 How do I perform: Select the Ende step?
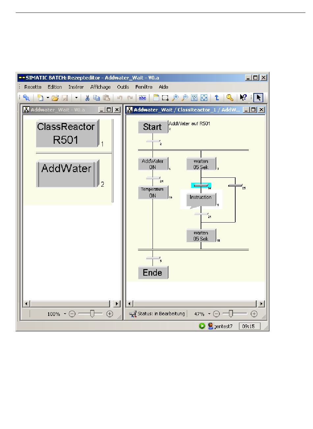pos(153,273)
